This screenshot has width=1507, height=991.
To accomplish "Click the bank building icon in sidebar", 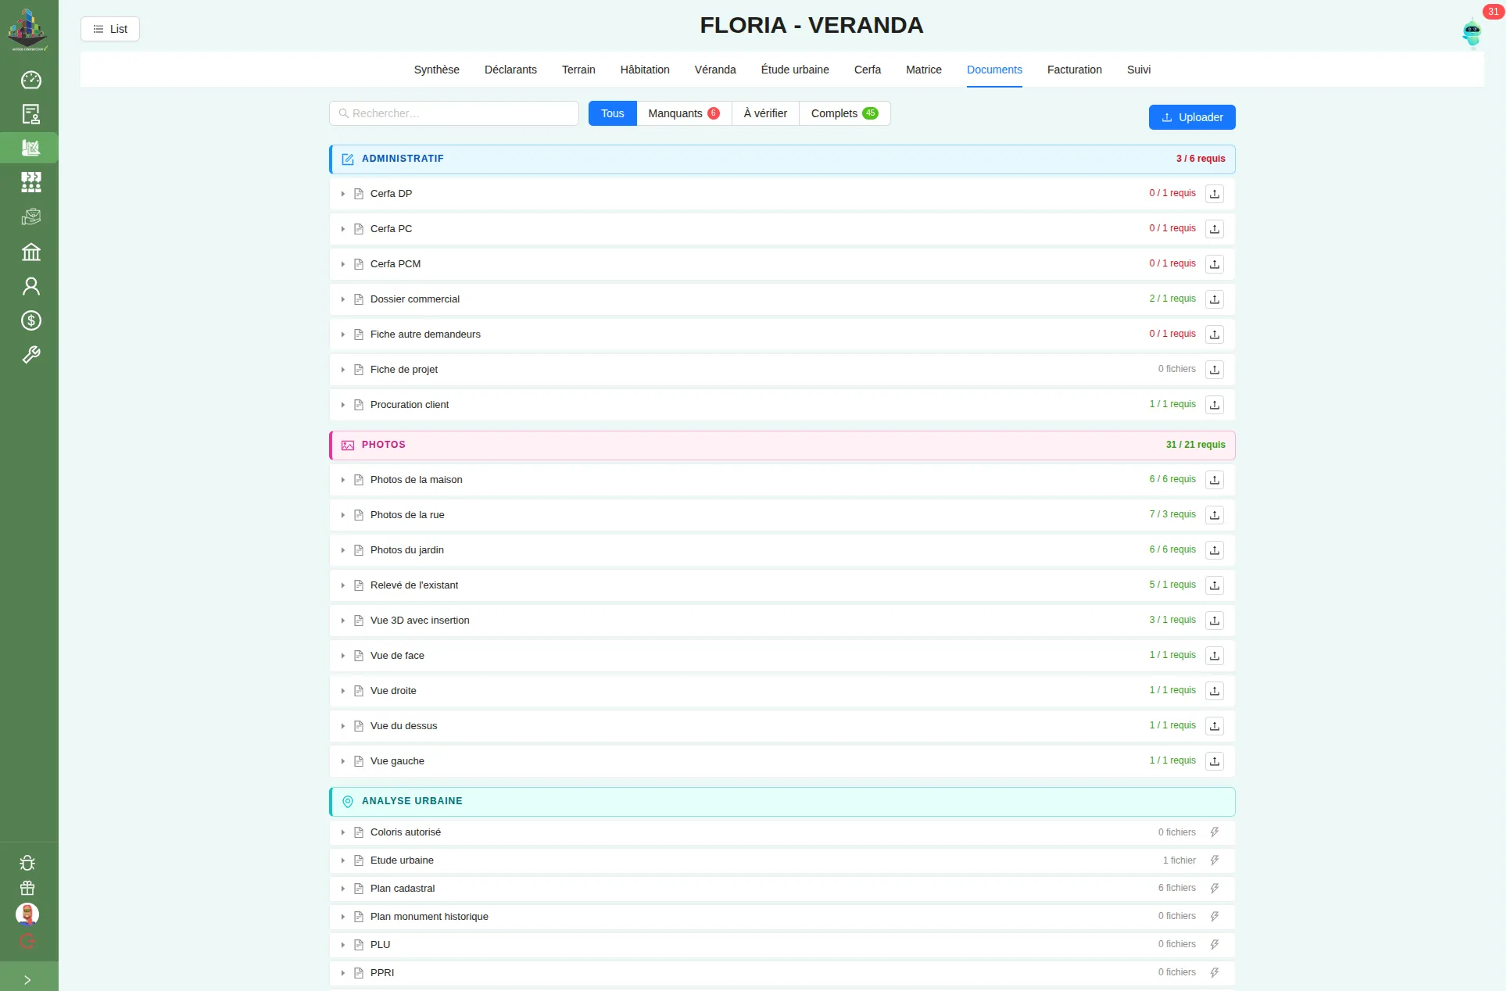I will (x=31, y=252).
